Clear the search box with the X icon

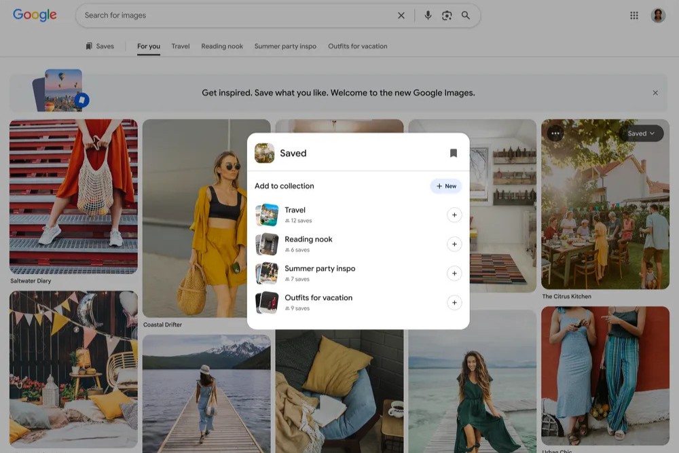(x=401, y=16)
